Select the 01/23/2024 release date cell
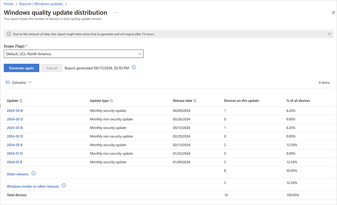The width and height of the screenshot is (337, 205). [181, 153]
